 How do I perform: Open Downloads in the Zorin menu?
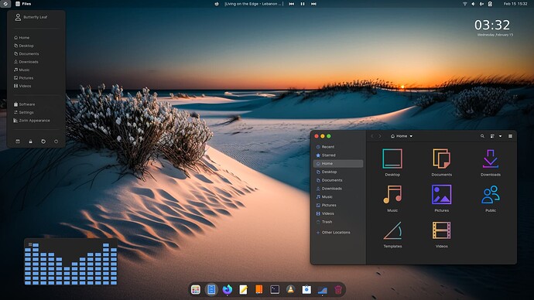26,62
